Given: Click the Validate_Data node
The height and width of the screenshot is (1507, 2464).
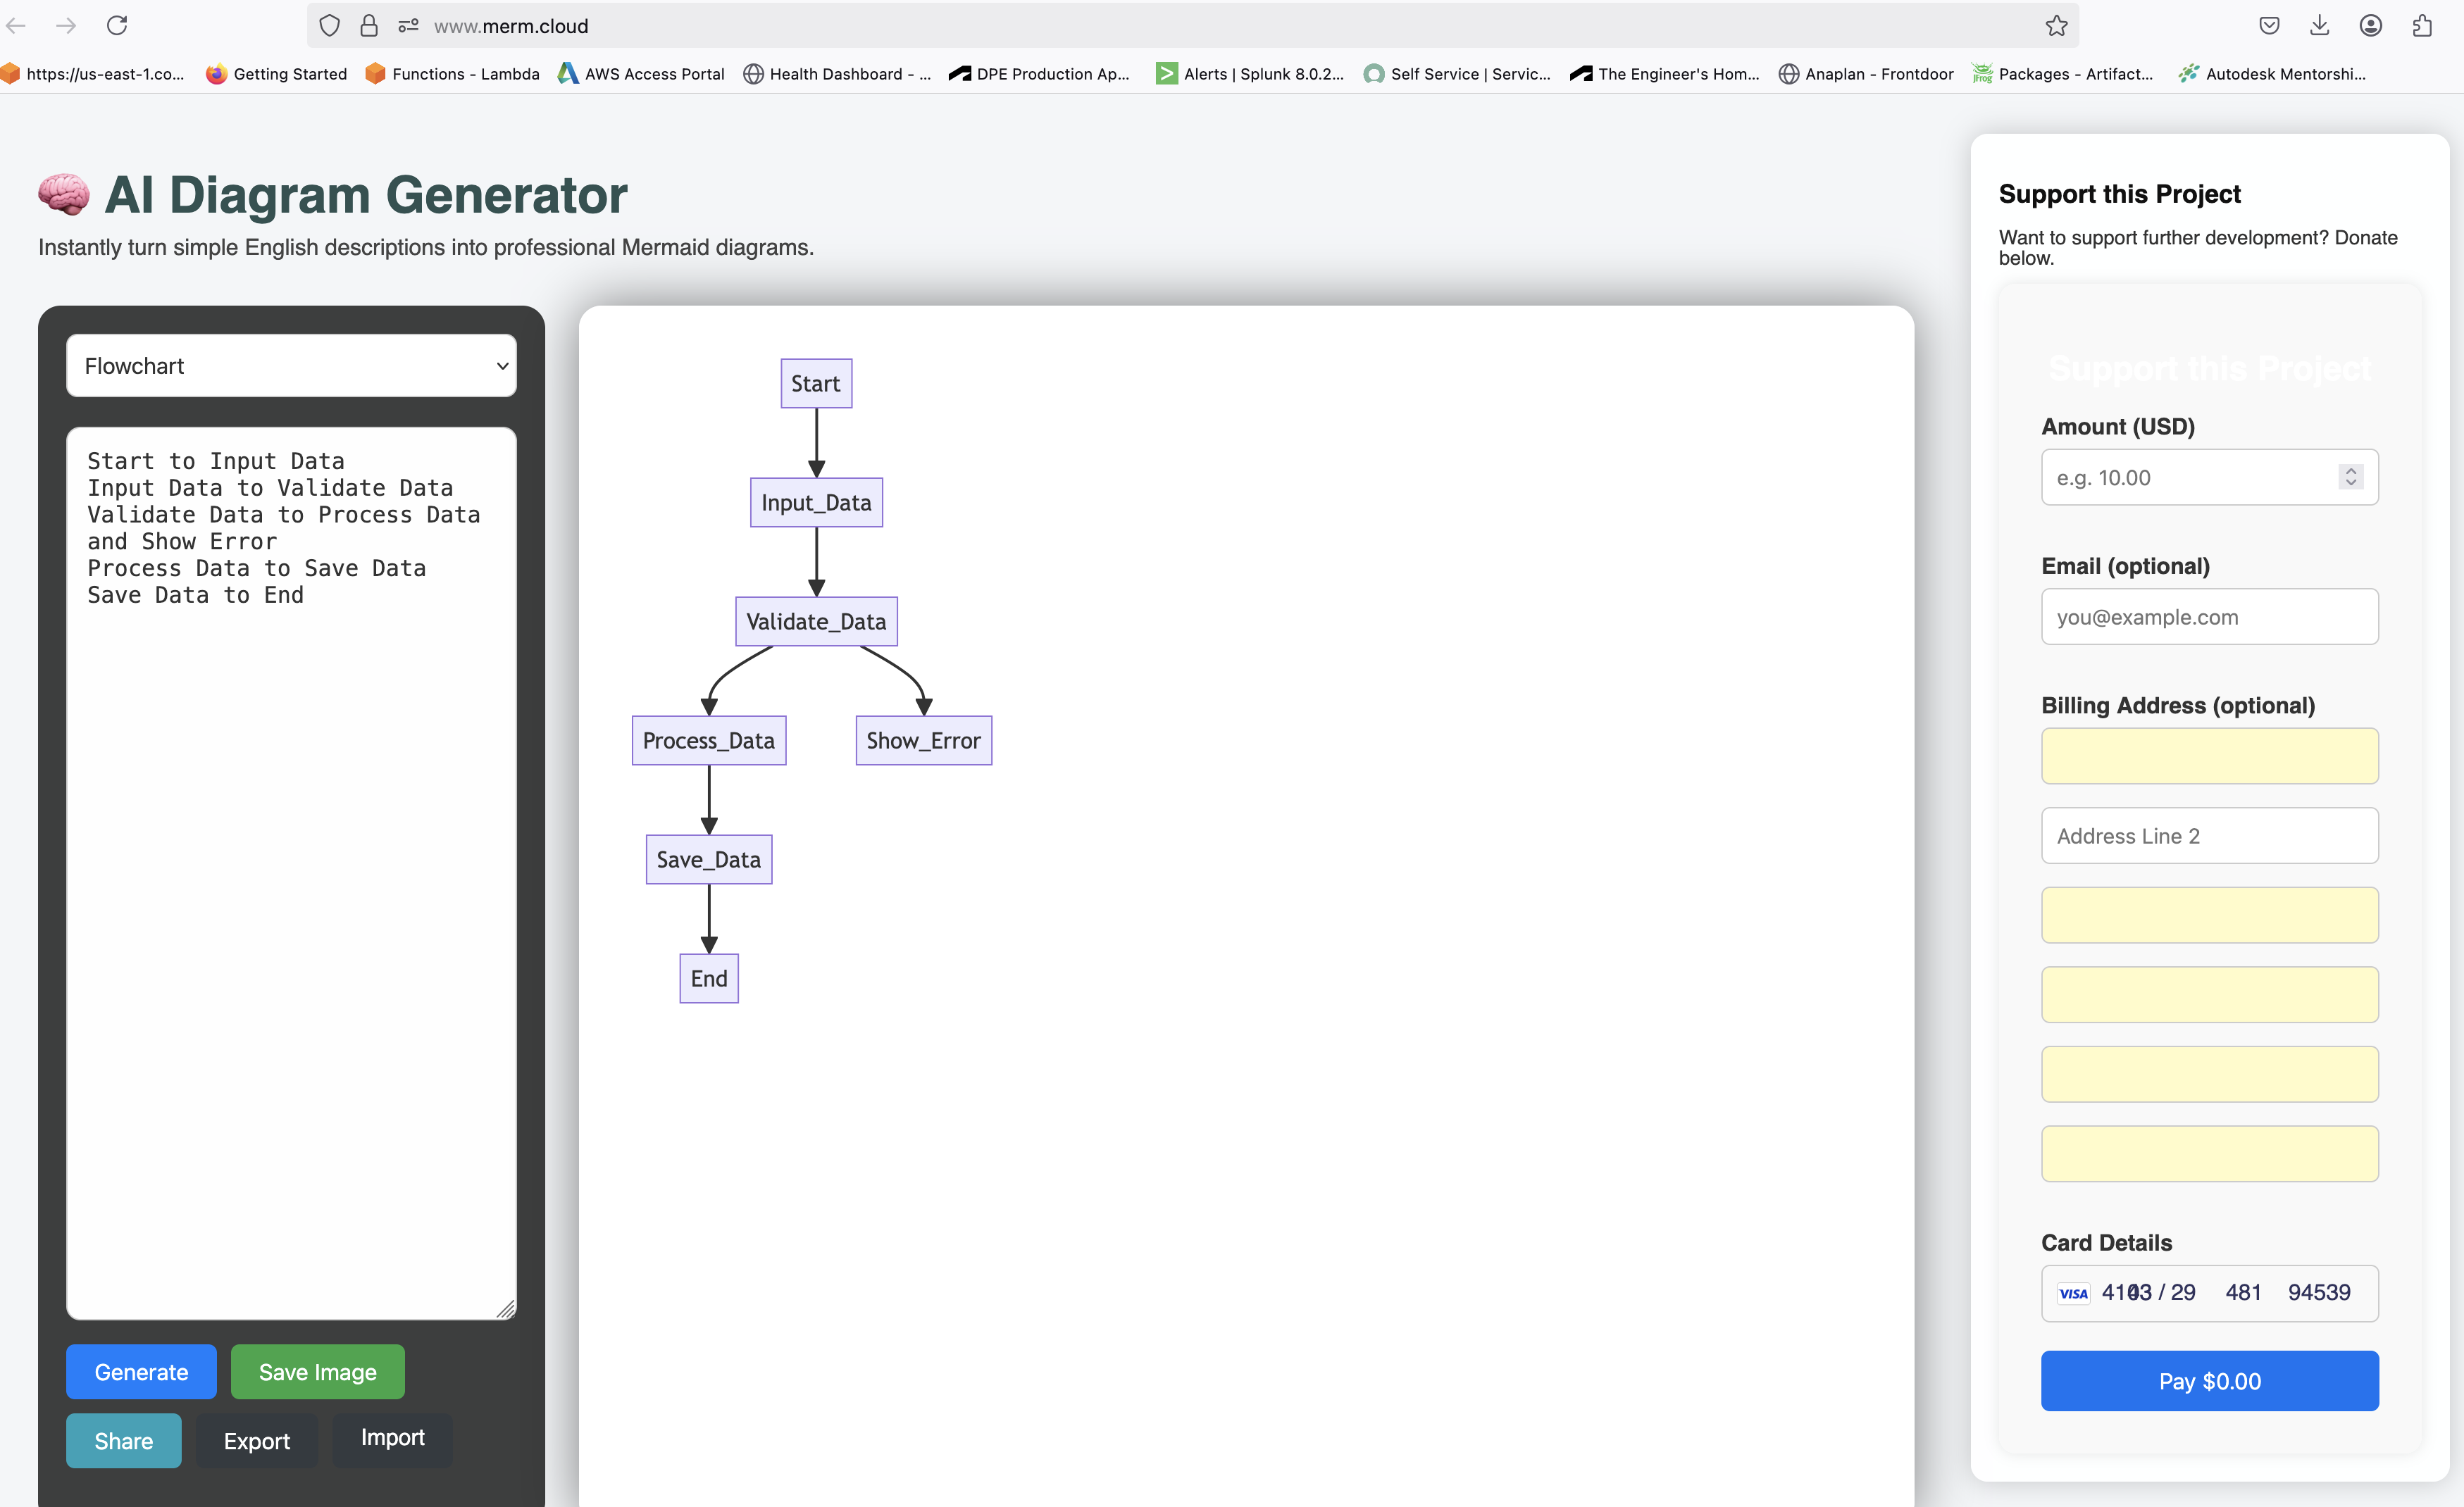Looking at the screenshot, I should tap(816, 621).
